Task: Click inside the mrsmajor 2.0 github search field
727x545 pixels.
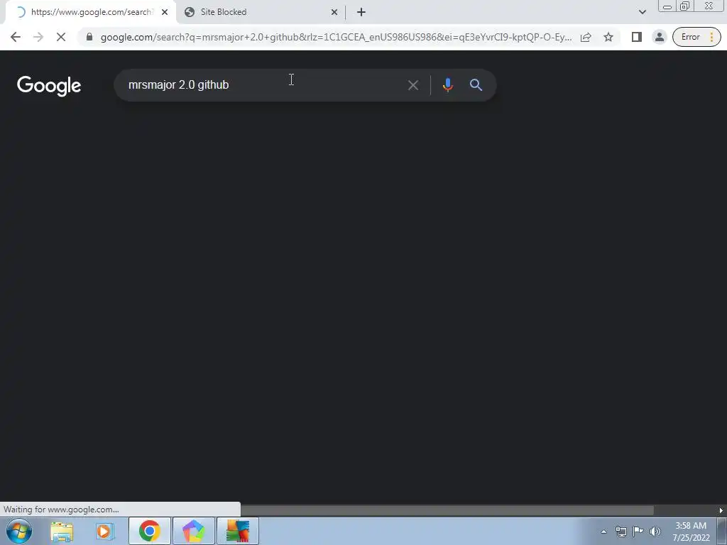Action: 264,85
